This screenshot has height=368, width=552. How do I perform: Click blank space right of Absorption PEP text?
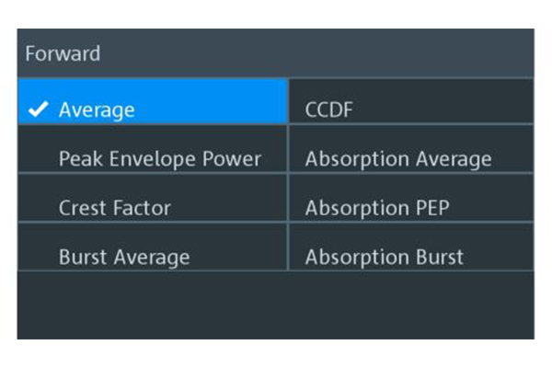coord(492,208)
